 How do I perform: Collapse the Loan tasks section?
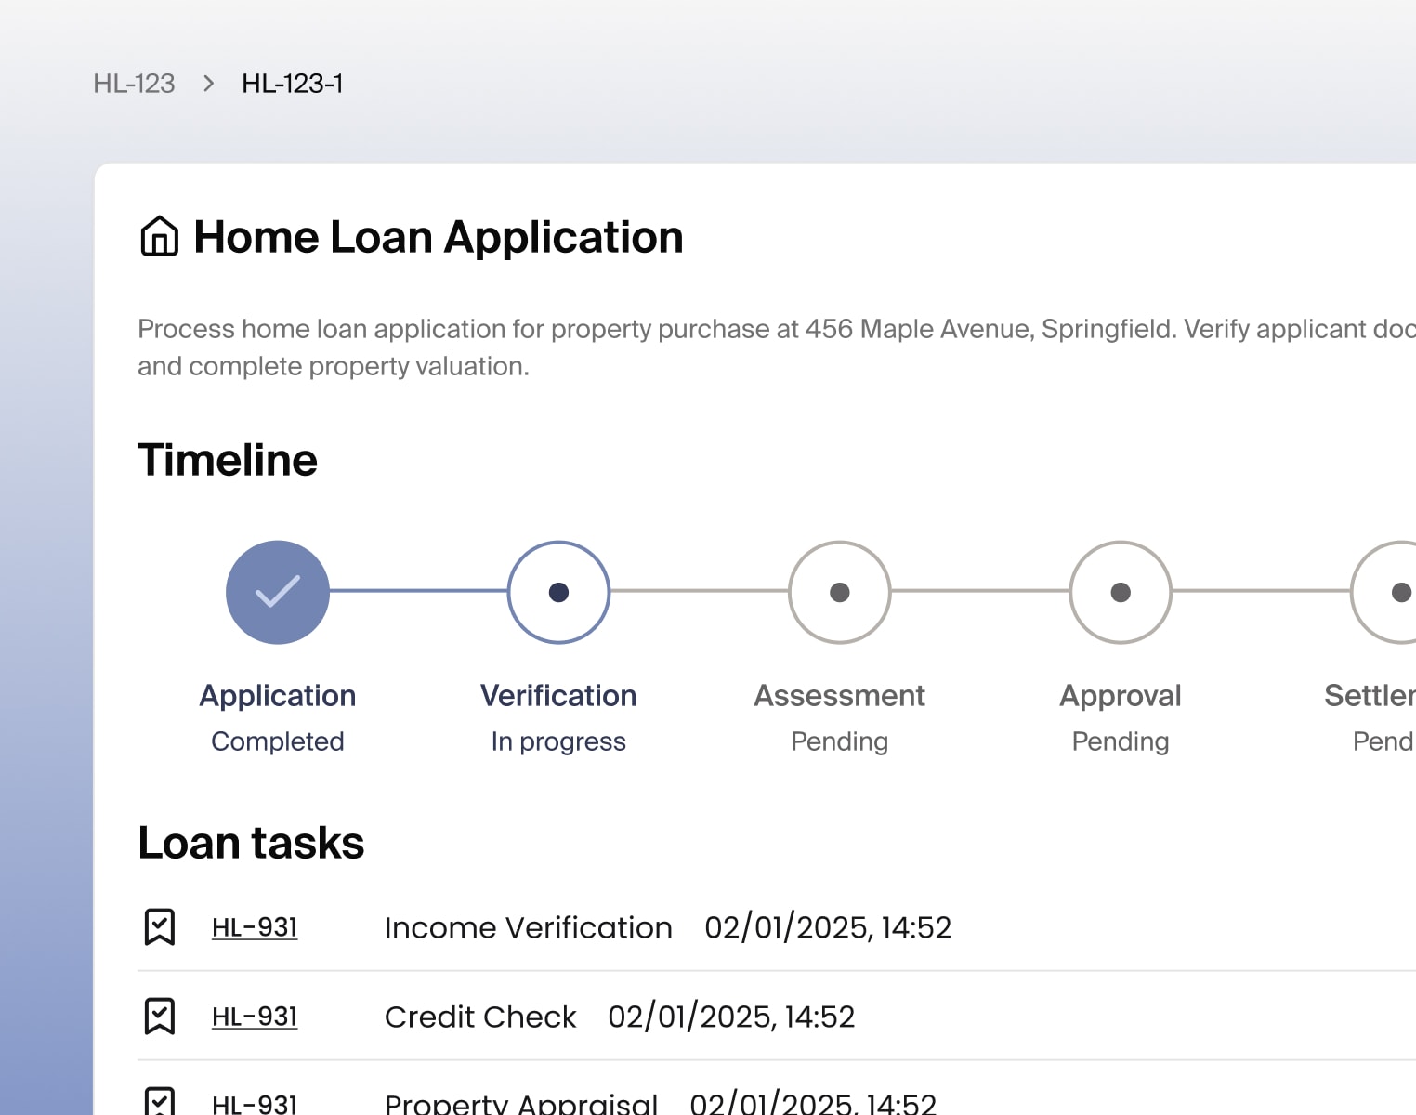point(251,842)
